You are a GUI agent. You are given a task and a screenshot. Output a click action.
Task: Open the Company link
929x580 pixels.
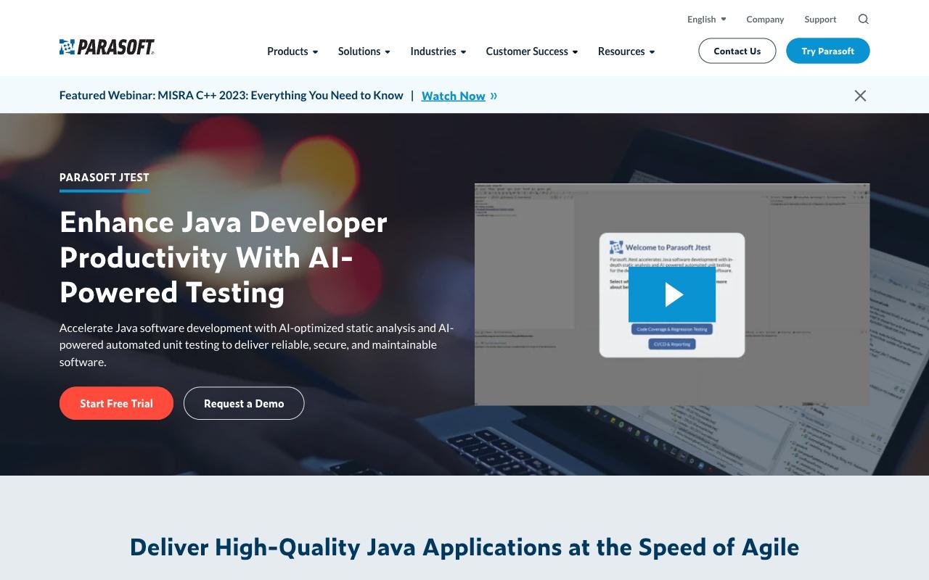click(765, 20)
